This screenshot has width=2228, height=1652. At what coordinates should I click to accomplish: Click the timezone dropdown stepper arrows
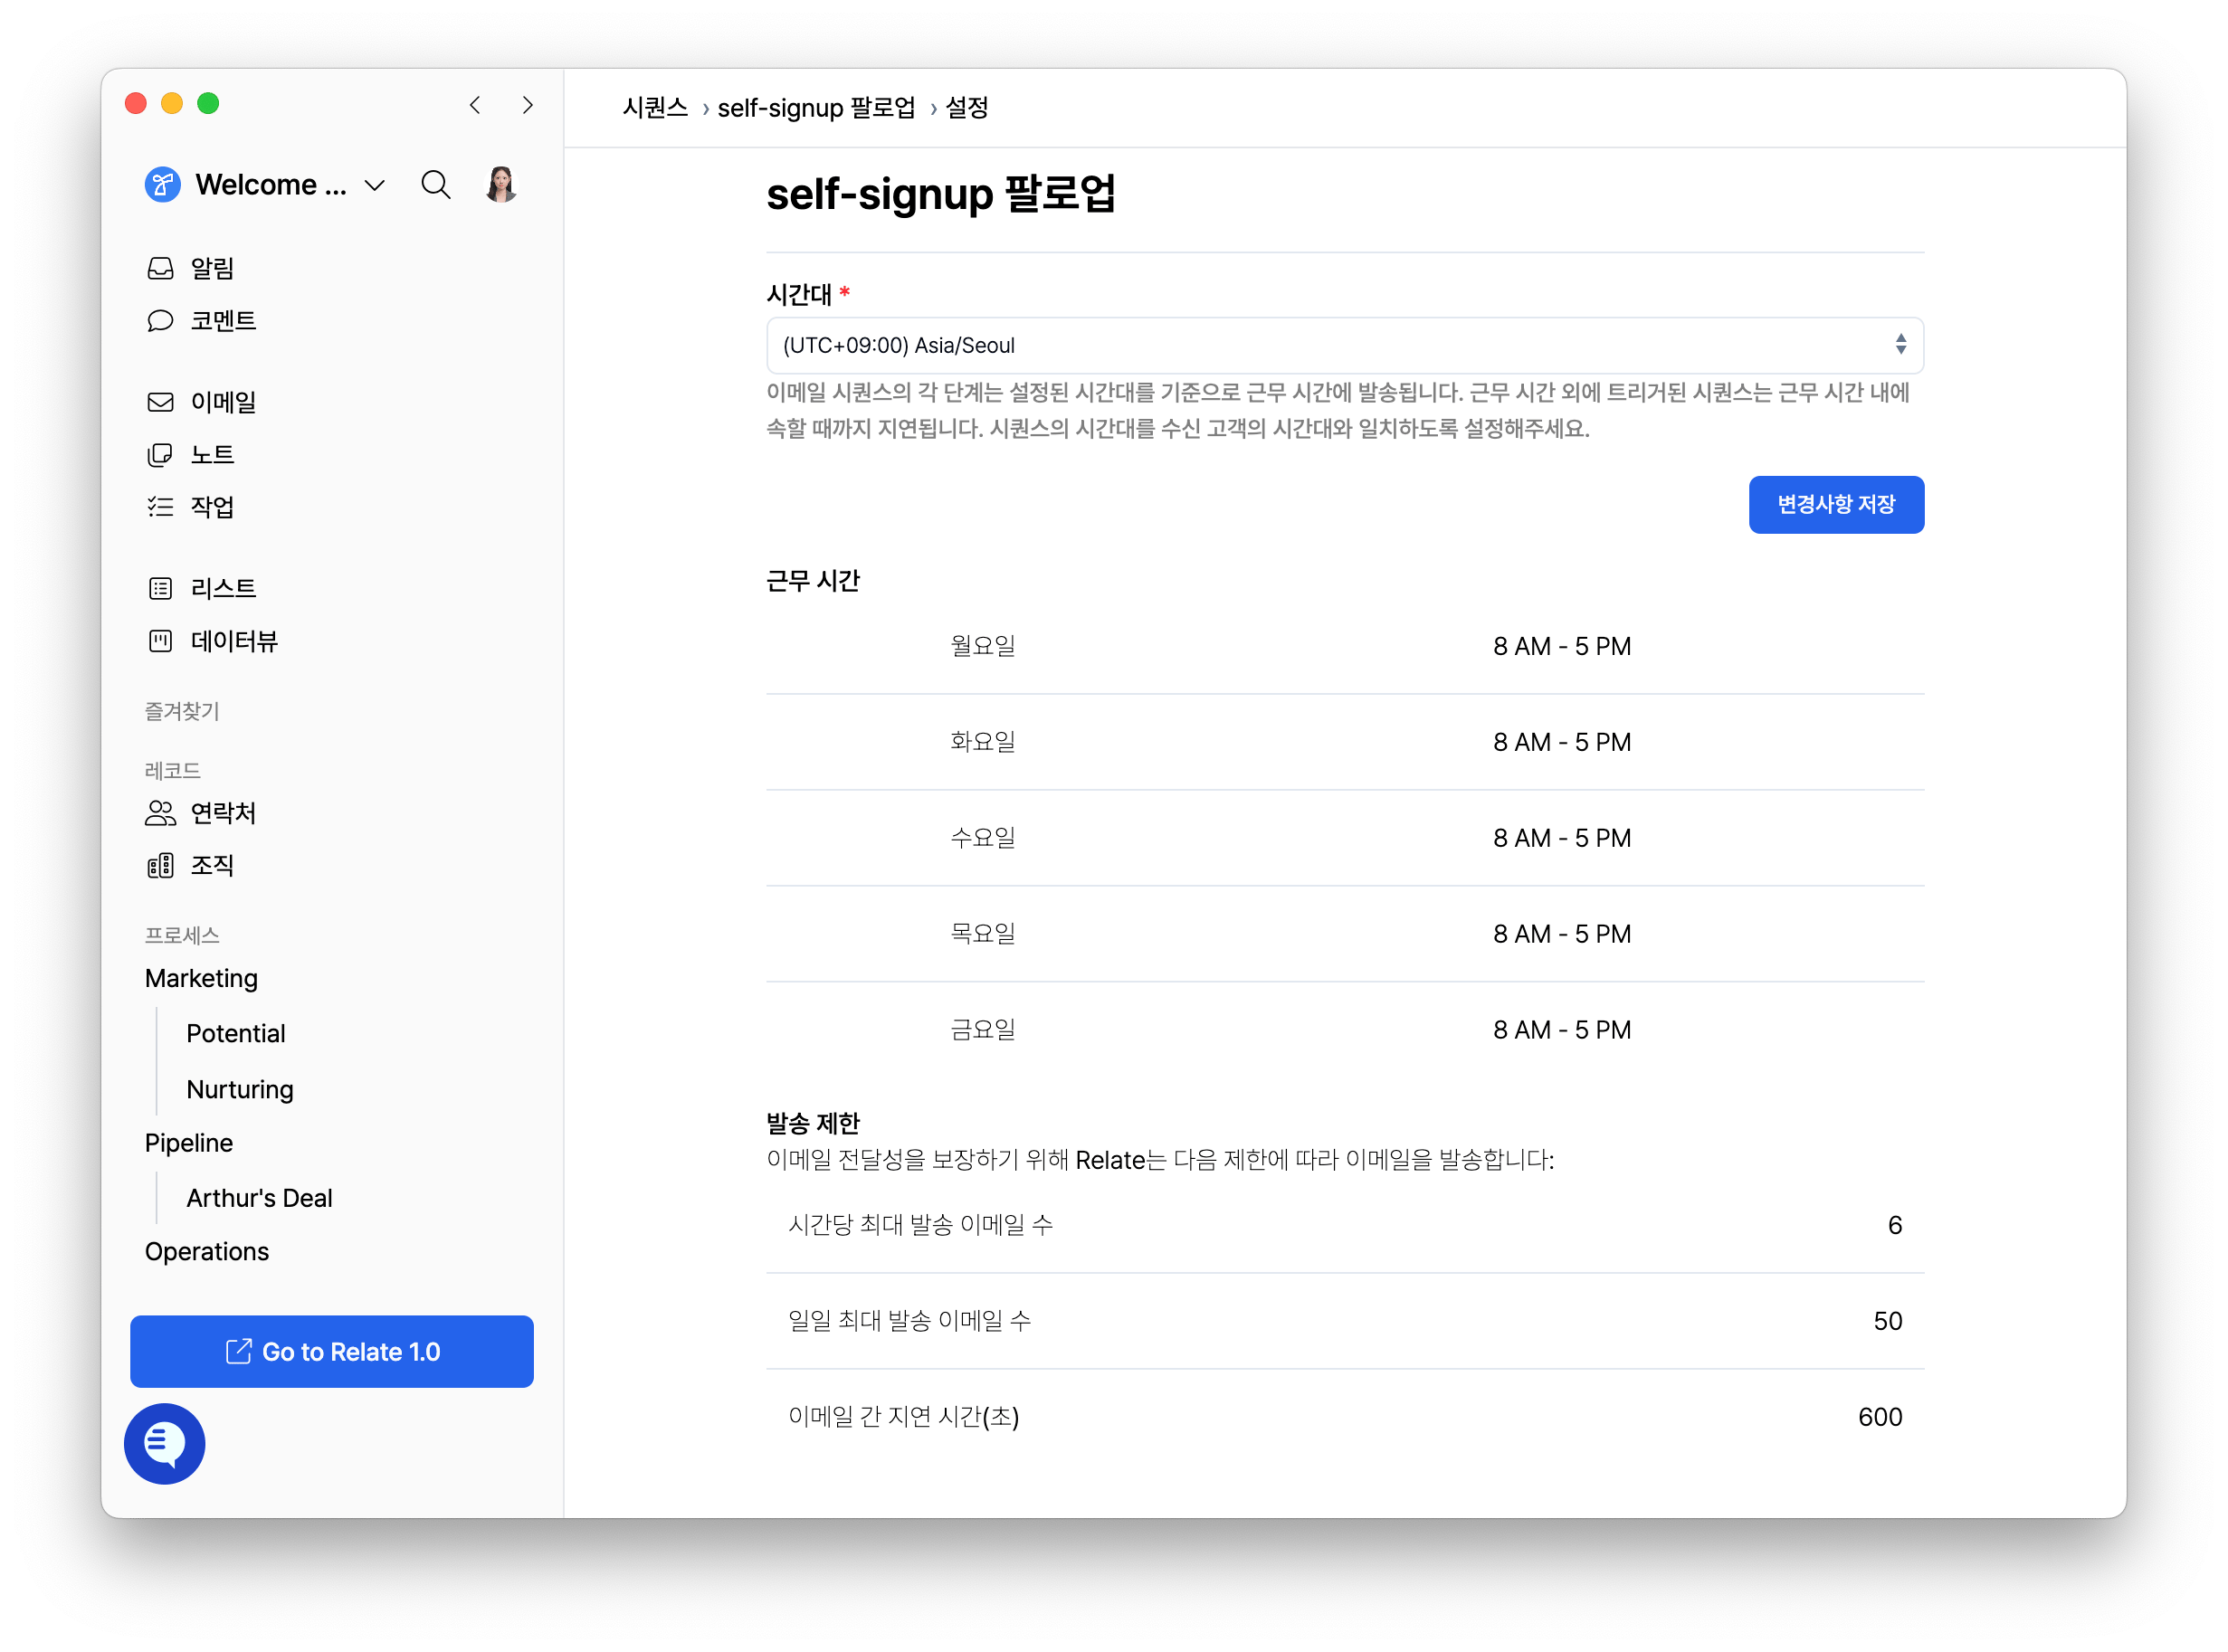[1901, 345]
